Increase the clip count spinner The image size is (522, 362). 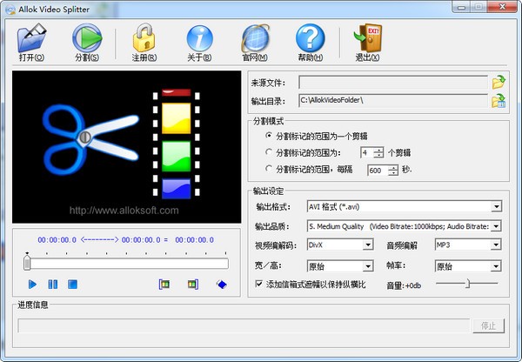[x=378, y=150]
